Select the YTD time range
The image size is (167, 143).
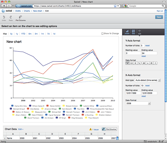[23, 34]
